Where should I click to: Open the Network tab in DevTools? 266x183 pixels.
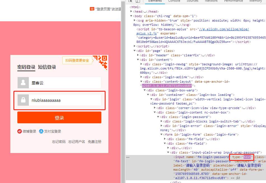coord(211,1)
